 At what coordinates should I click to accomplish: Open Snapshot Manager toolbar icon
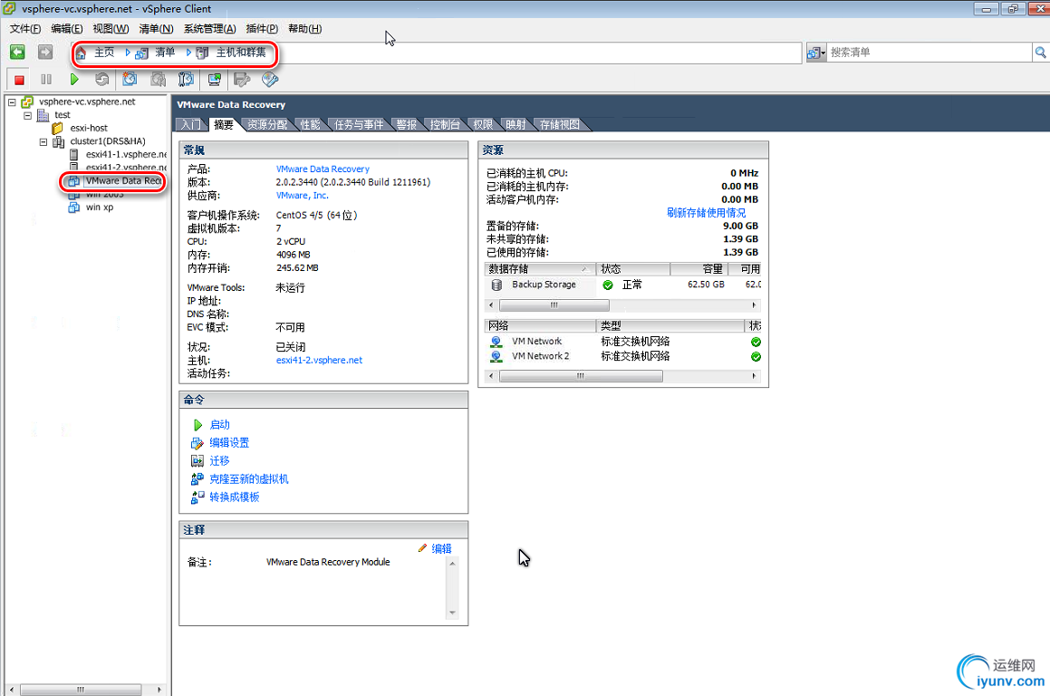186,80
